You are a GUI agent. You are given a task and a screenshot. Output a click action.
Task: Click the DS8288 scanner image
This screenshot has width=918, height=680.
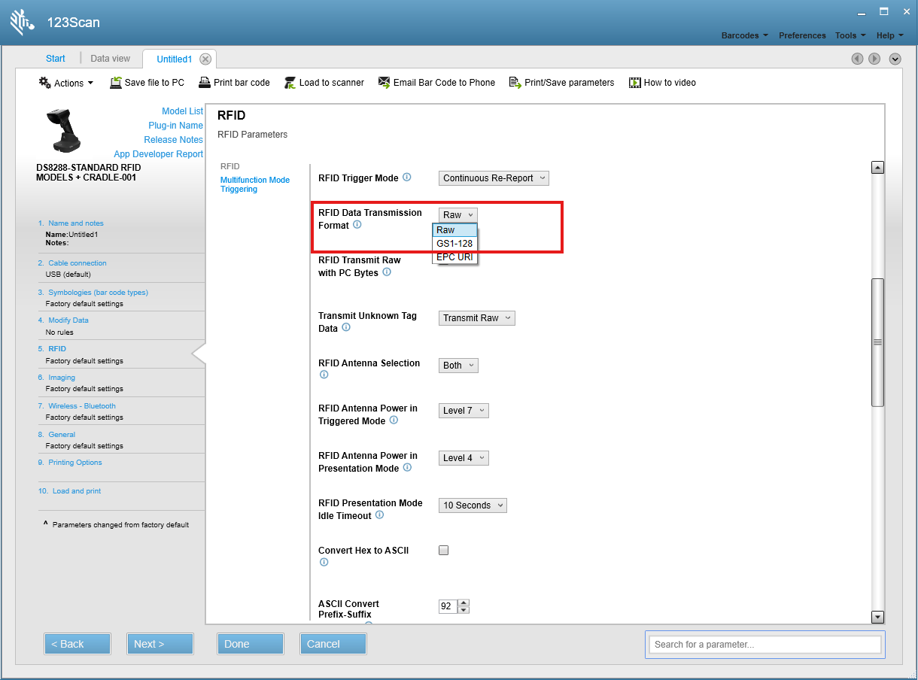tap(64, 132)
